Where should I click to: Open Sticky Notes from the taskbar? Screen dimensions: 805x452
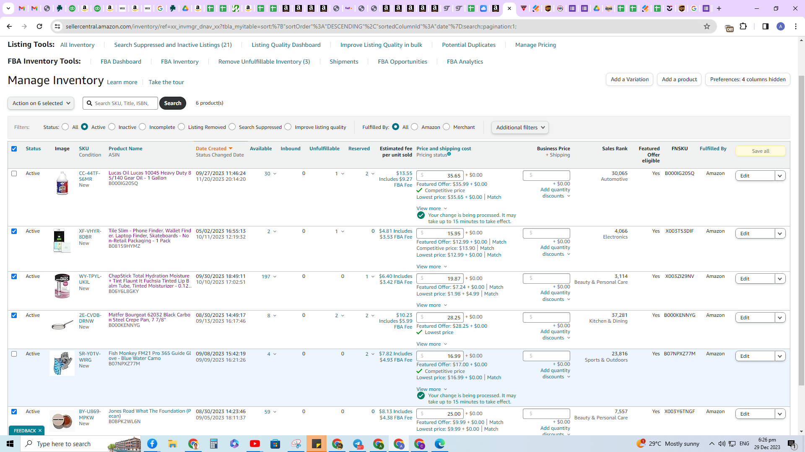(317, 444)
